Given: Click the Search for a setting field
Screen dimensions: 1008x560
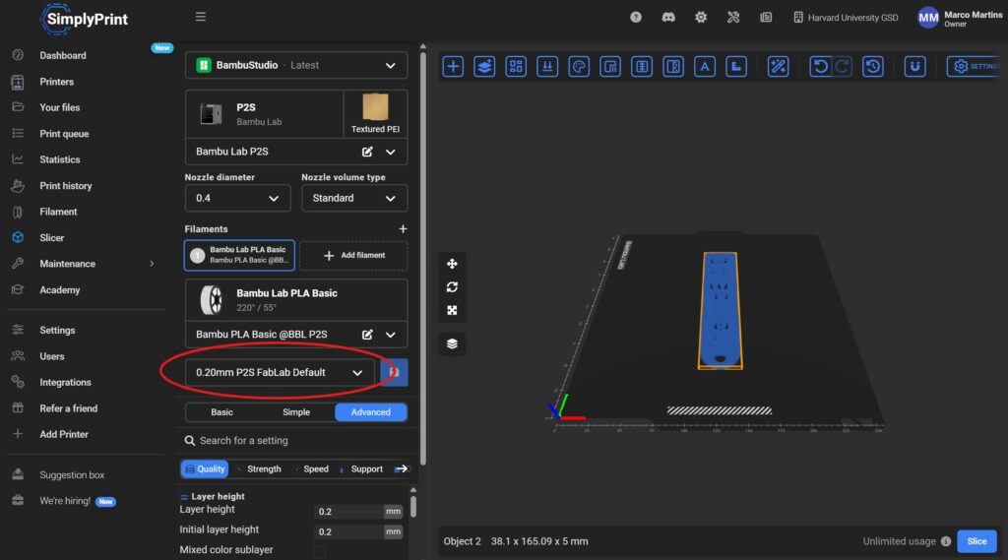Looking at the screenshot, I should pyautogui.click(x=296, y=440).
